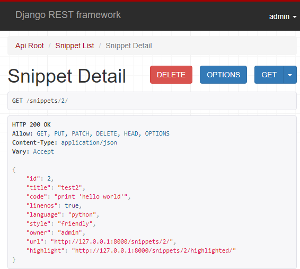
Task: Click the blue OPTIONS button
Action: click(223, 75)
